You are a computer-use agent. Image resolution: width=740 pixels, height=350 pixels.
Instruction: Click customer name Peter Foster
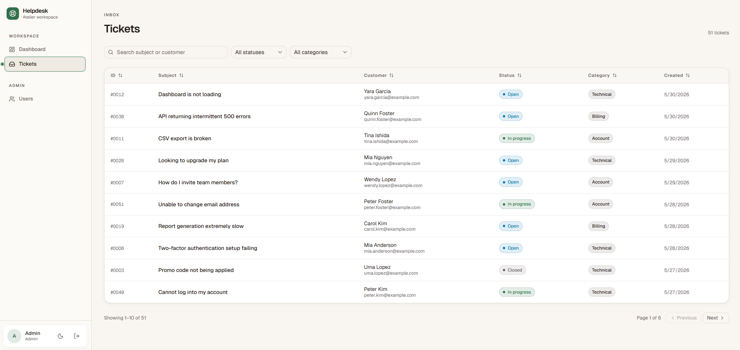[378, 201]
